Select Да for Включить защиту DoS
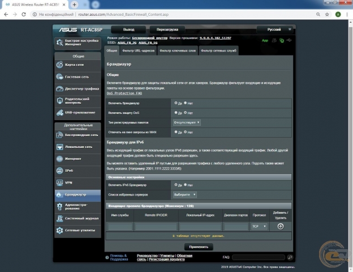 point(176,113)
